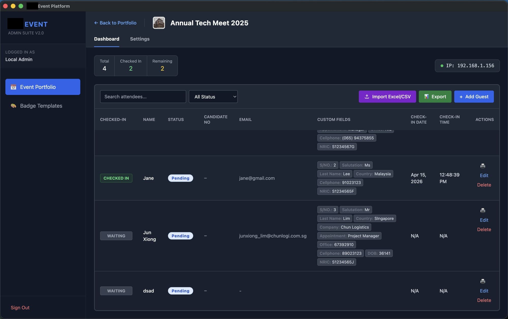Click the palette icon beside Badge Templates
The image size is (508, 319).
pos(13,106)
